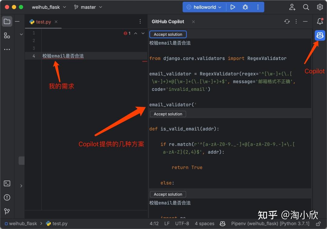Image resolution: width=327 pixels, height=229 pixels.
Task: Run the helloworld configuration
Action: click(233, 7)
